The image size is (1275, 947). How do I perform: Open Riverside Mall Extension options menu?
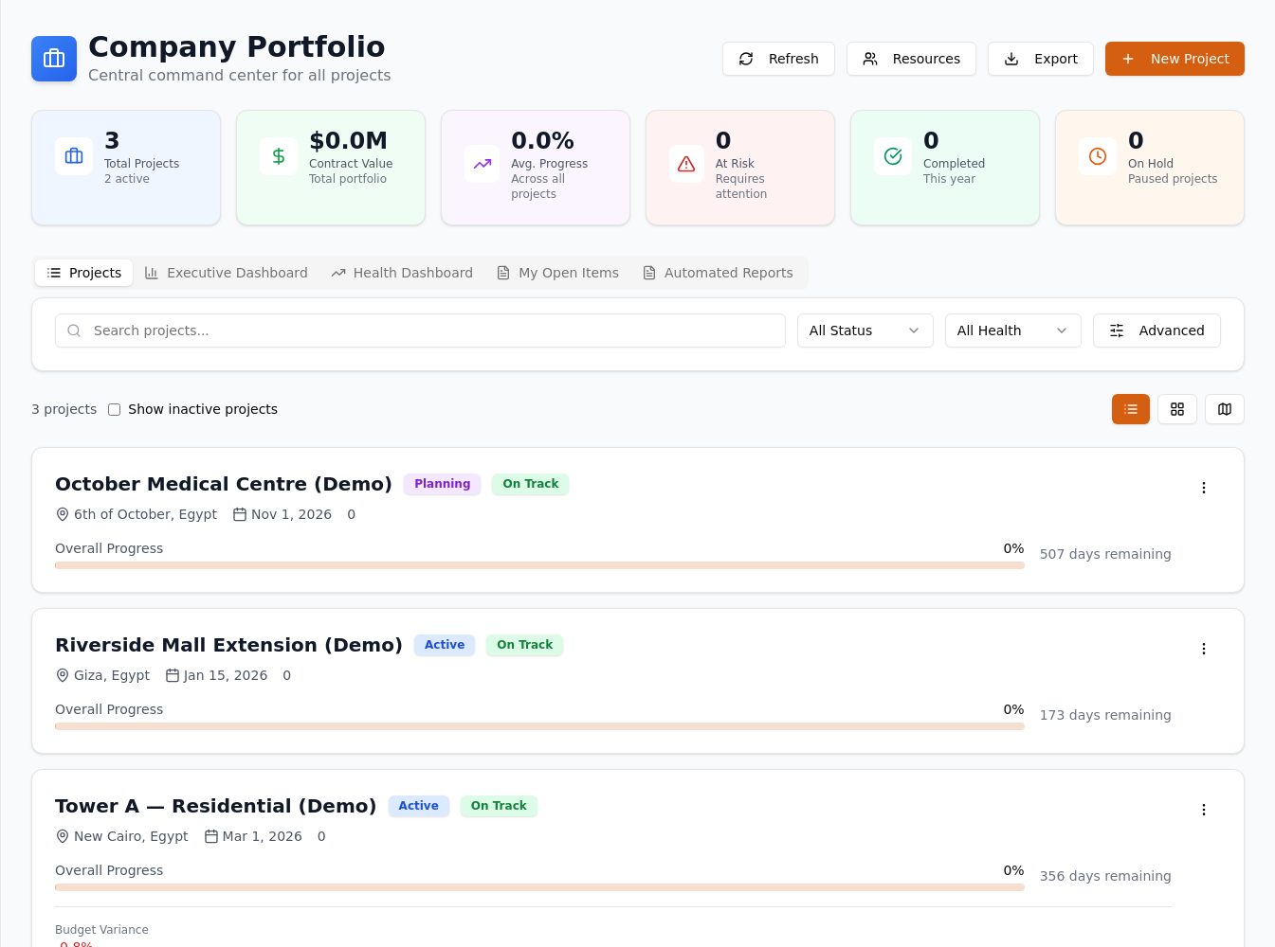(x=1204, y=649)
